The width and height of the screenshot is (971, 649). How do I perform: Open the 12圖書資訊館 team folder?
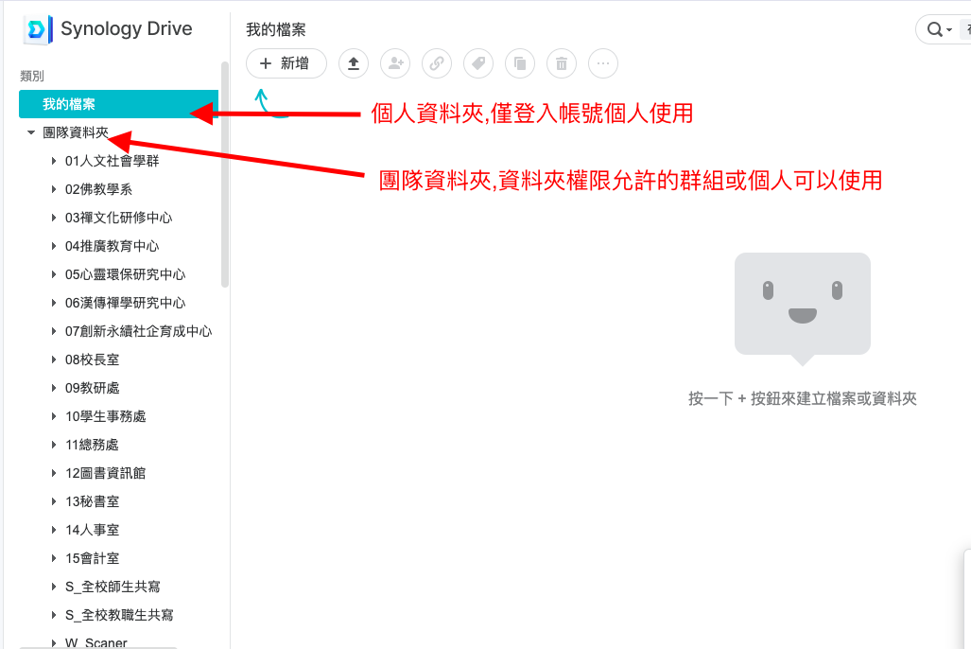(105, 473)
